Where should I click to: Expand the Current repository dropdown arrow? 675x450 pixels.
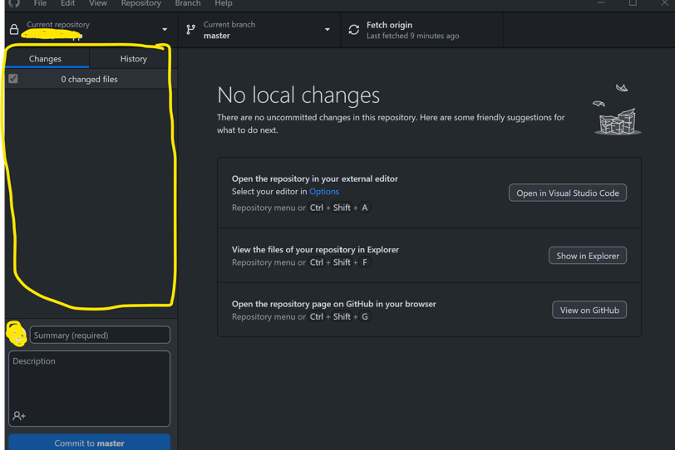(165, 30)
